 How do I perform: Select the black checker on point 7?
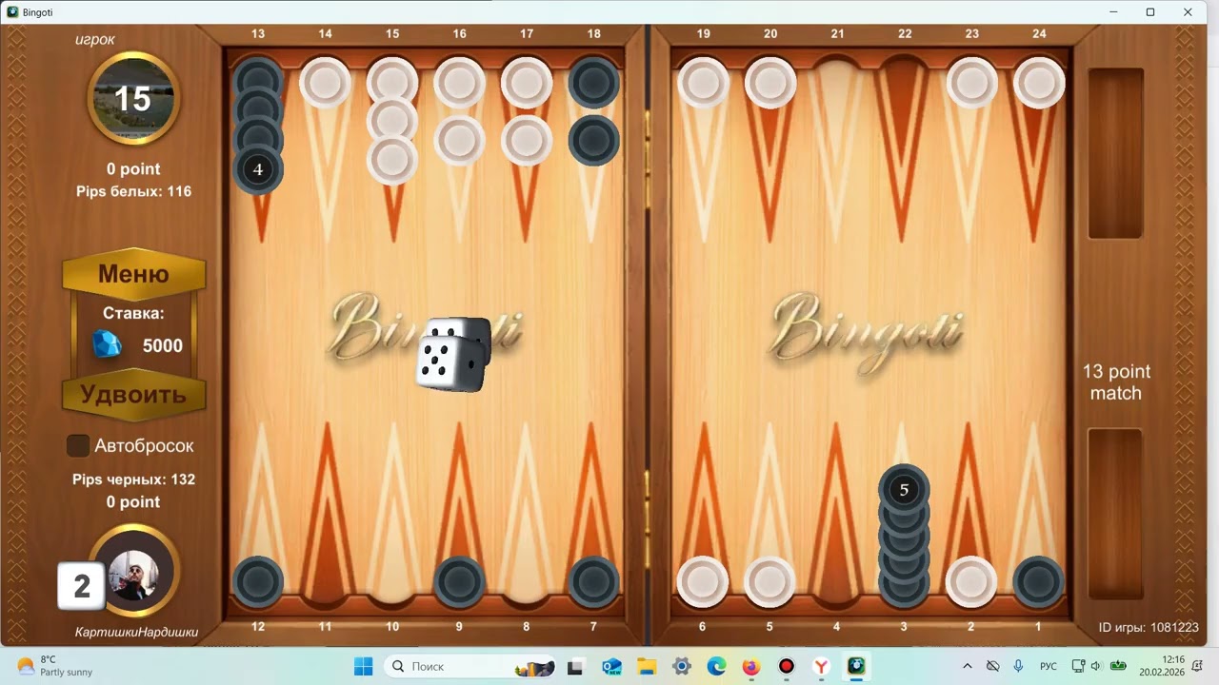coord(594,582)
